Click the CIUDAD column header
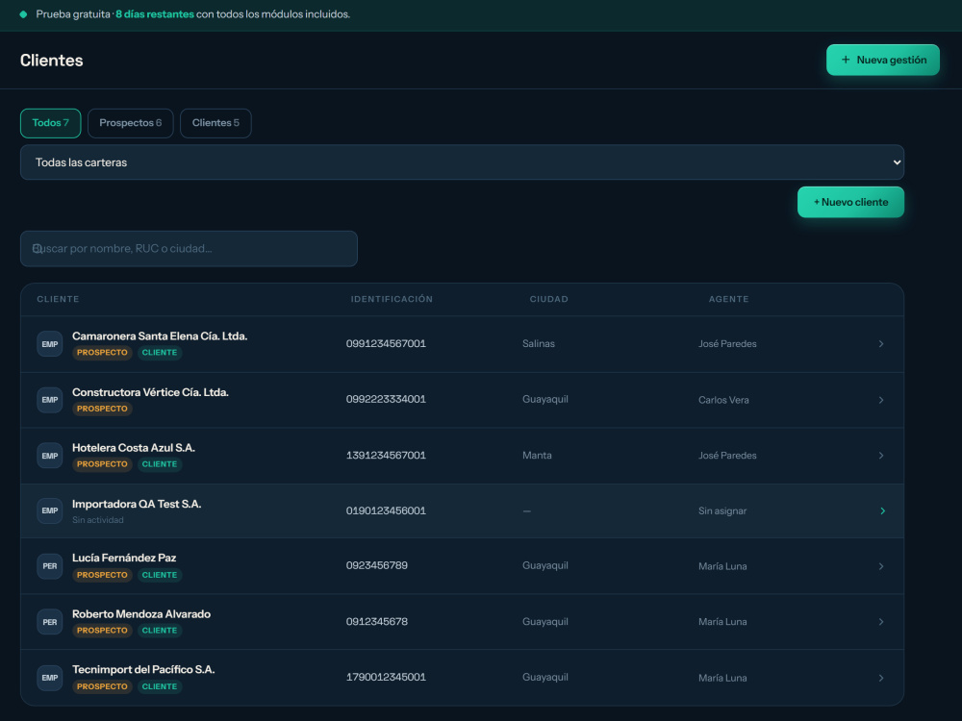962x721 pixels. click(548, 299)
